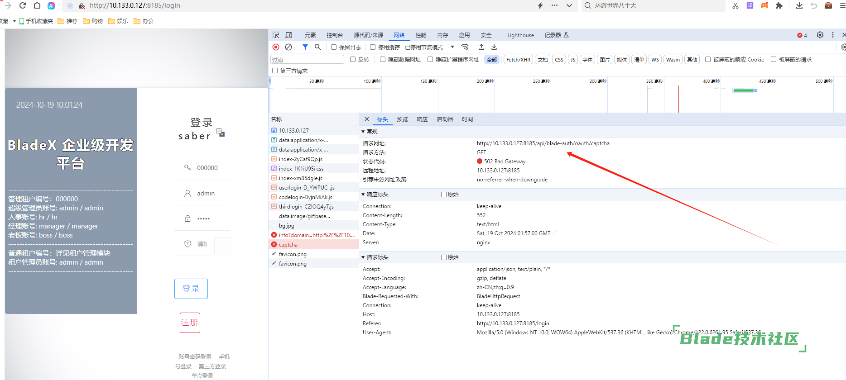The image size is (846, 380).
Task: Open the 推荐 bookmark folder
Action: click(x=67, y=21)
